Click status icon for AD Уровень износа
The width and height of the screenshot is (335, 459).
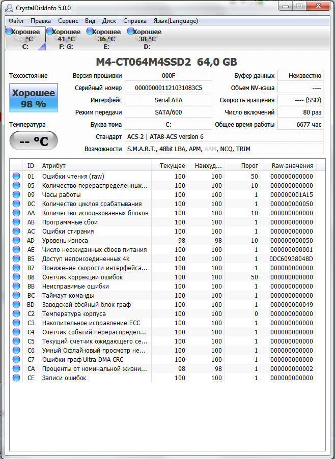pyautogui.click(x=16, y=240)
